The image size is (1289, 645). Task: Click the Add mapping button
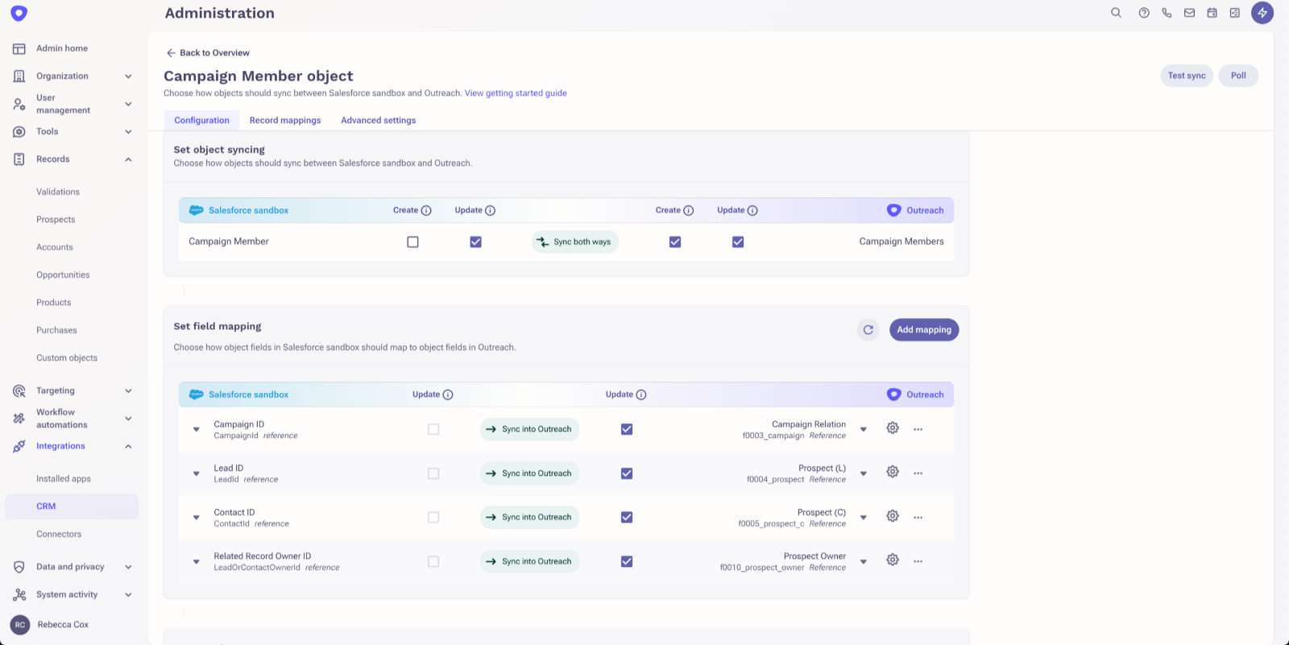924,329
